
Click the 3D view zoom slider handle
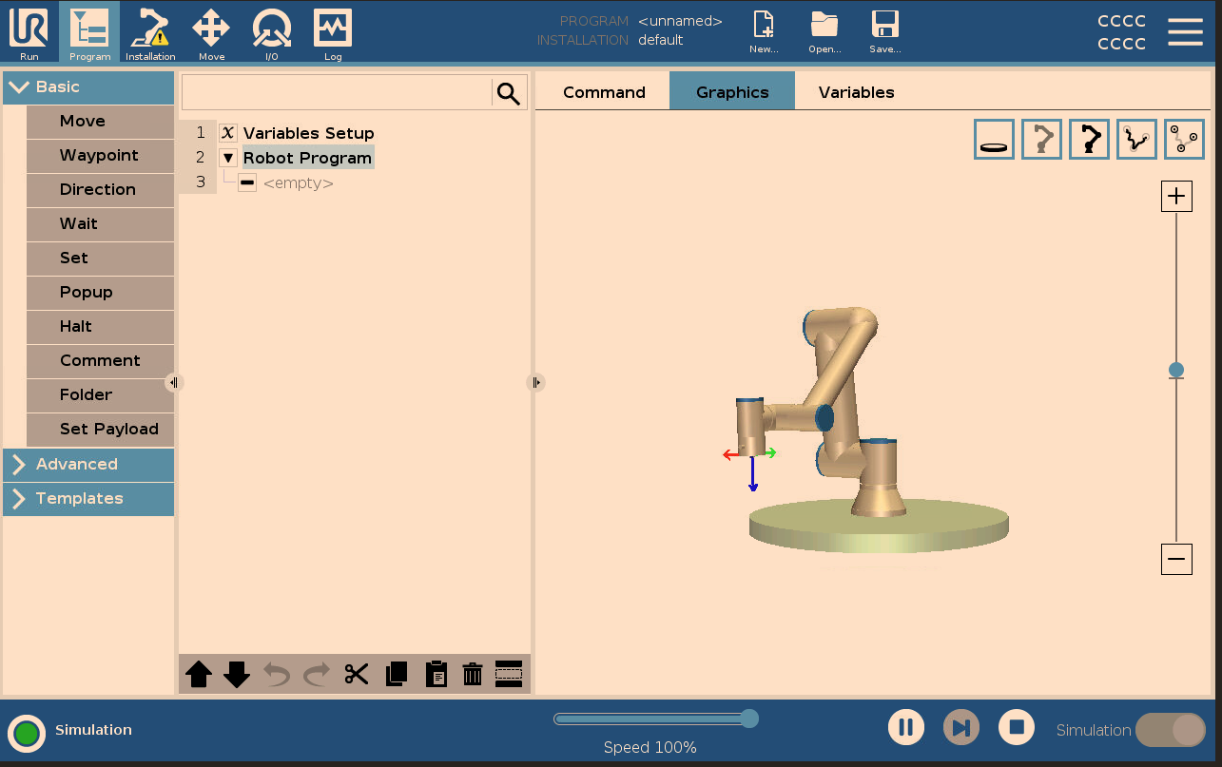coord(1176,370)
